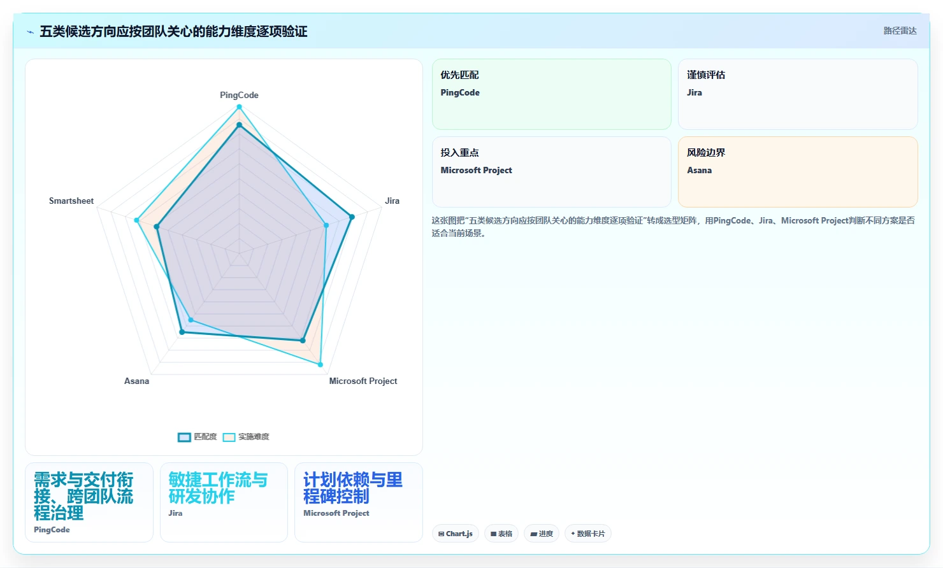
Task: Click the 数据卡片 tag
Action: point(588,534)
